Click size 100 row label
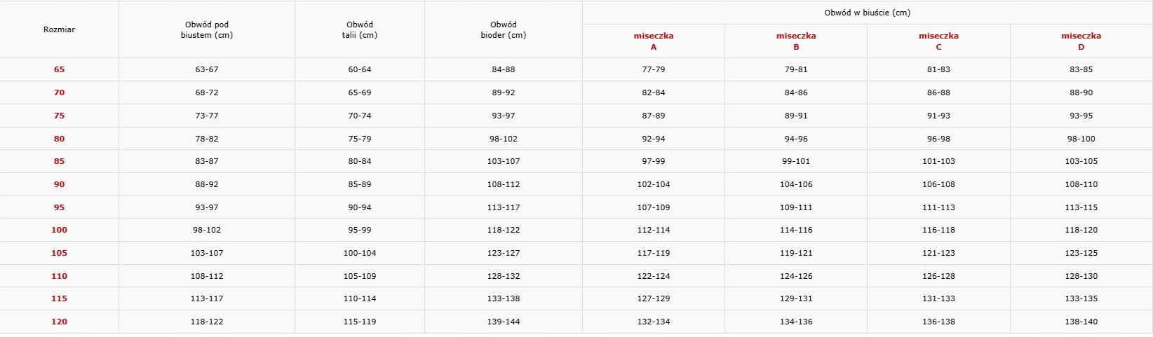The width and height of the screenshot is (1153, 337). tap(59, 230)
